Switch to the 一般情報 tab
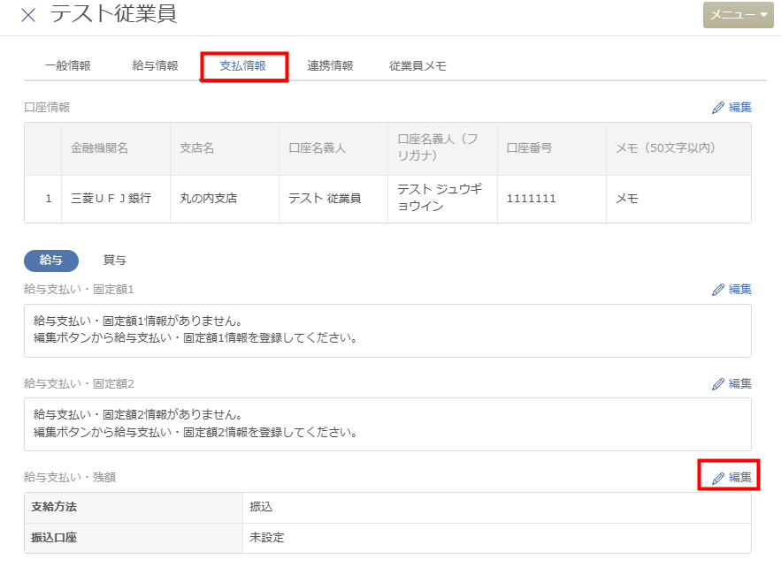781x567 pixels. click(x=67, y=65)
